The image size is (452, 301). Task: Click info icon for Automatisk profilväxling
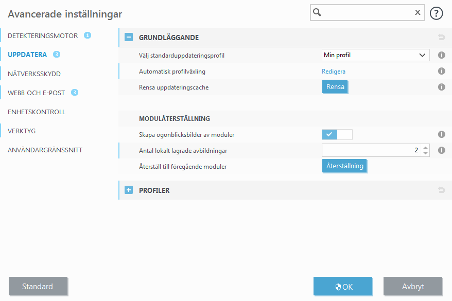441,72
